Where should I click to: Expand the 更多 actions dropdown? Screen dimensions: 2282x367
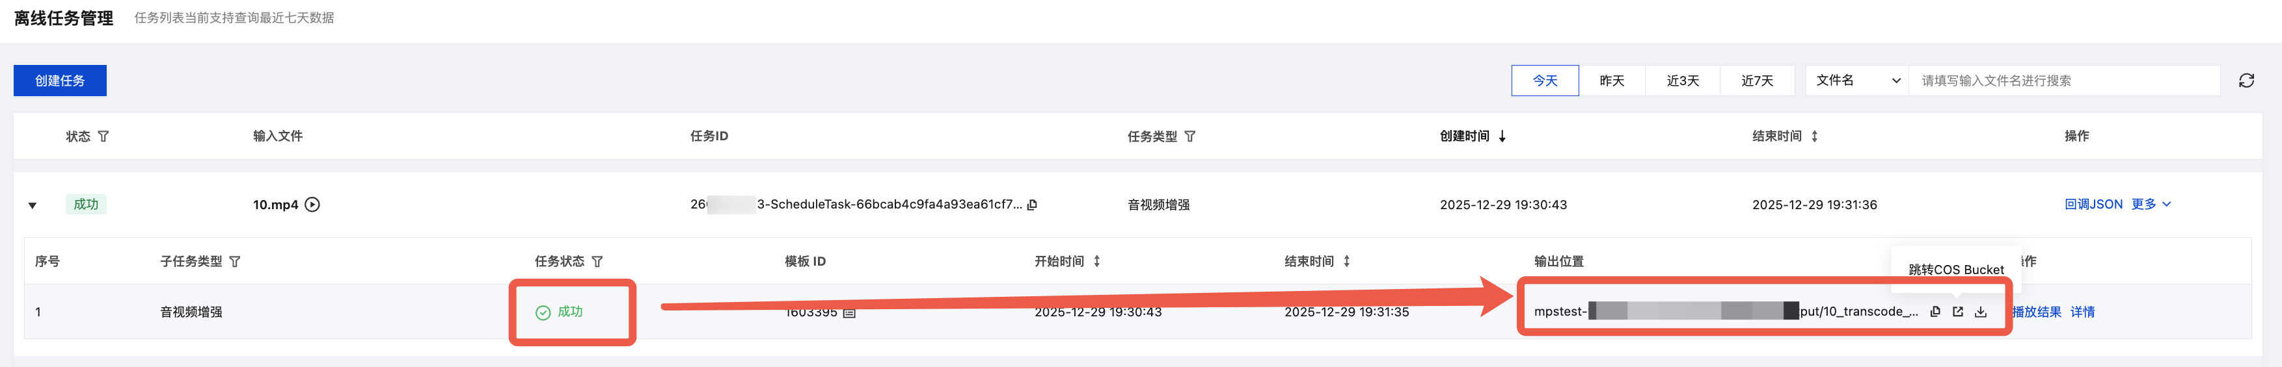click(2151, 204)
